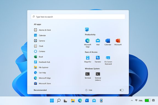Launch Edge from the taskbar
This screenshot has width=158, height=105.
(x=80, y=100)
